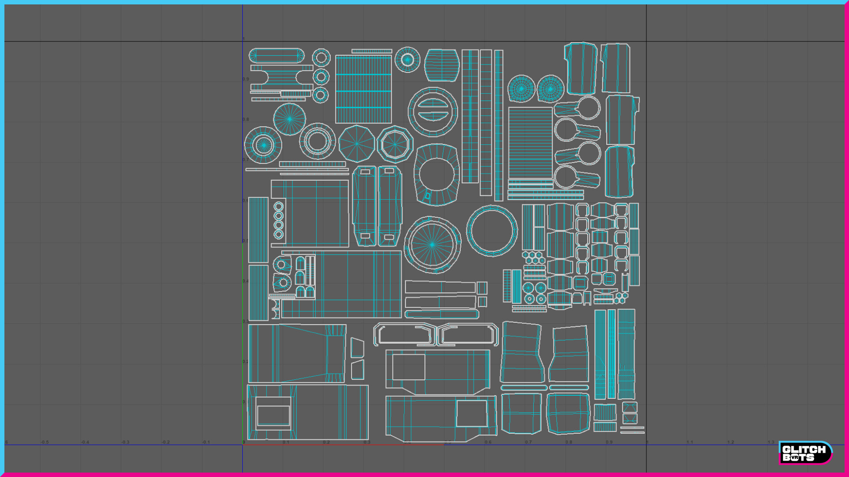Select the large hollow ring UV island
Image resolution: width=849 pixels, height=477 pixels.
coord(492,231)
